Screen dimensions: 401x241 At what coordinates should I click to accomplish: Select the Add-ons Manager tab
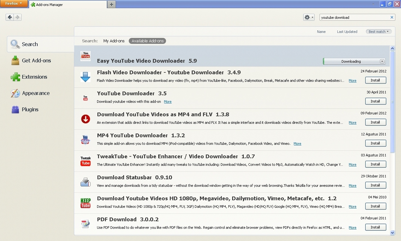point(68,4)
